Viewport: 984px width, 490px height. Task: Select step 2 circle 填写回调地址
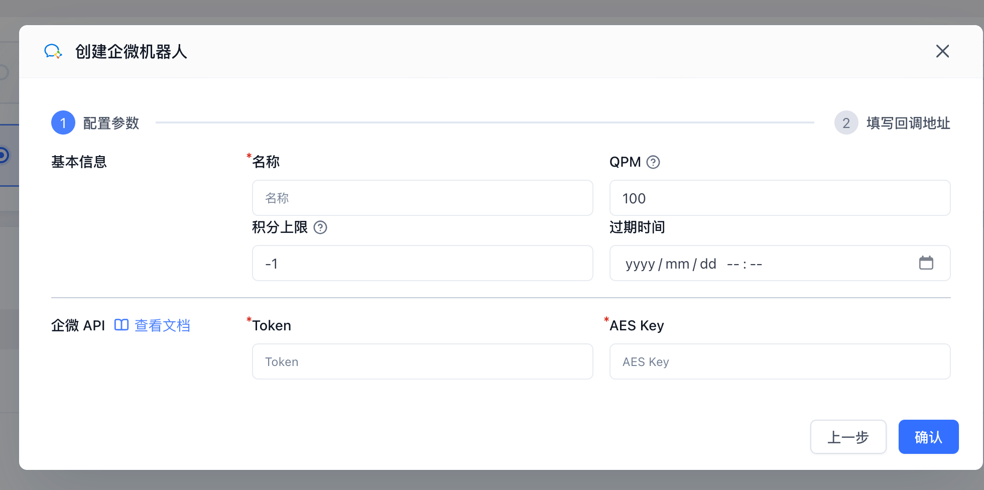coord(846,122)
